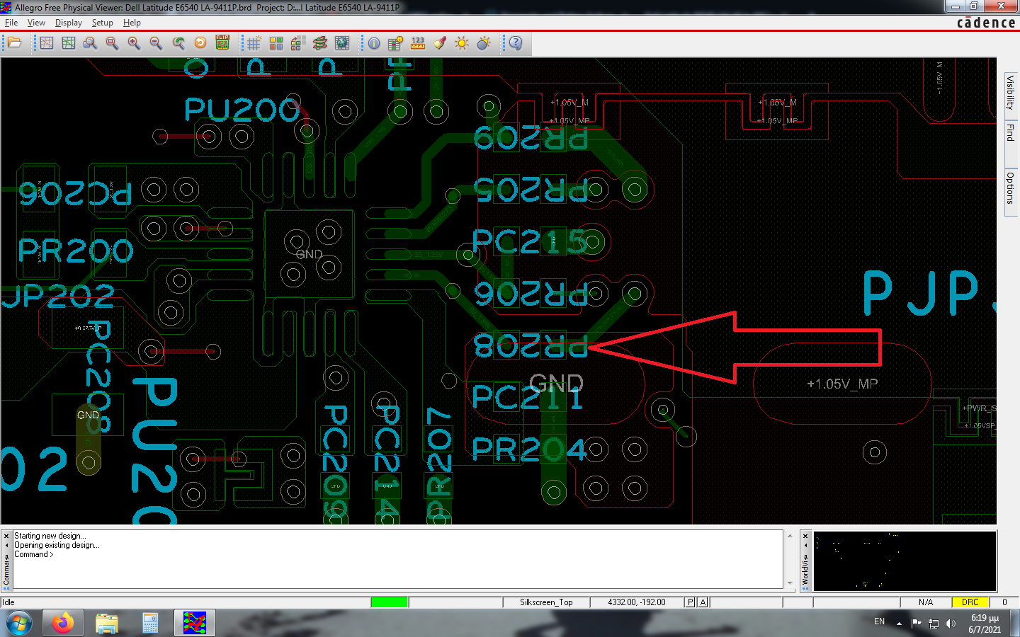Click the WorldView overview thumbnail
This screenshot has height=637, width=1020.
(905, 561)
